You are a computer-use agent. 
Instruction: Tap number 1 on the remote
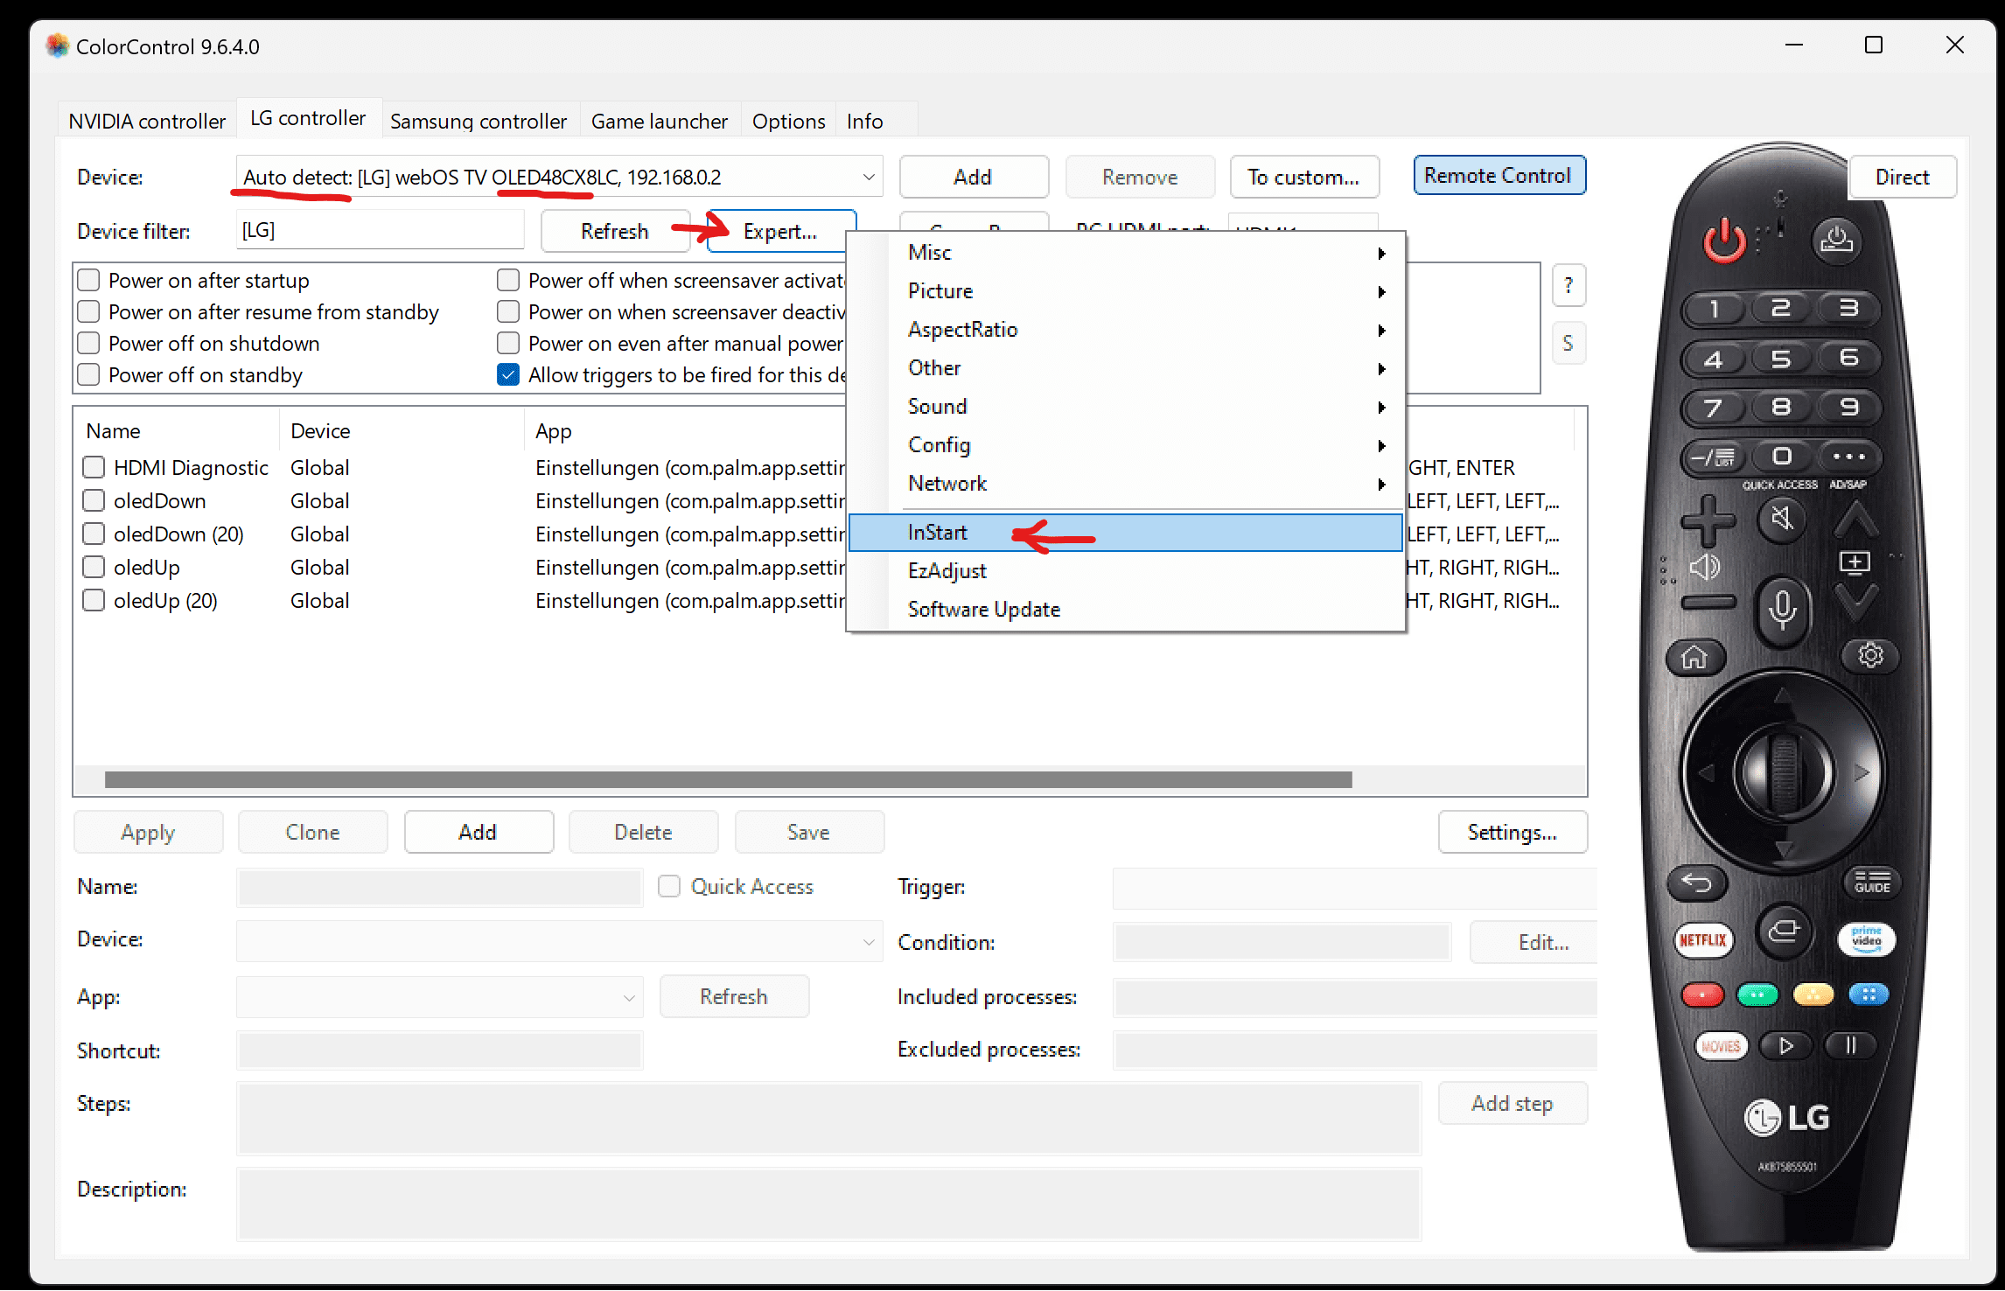click(1715, 308)
